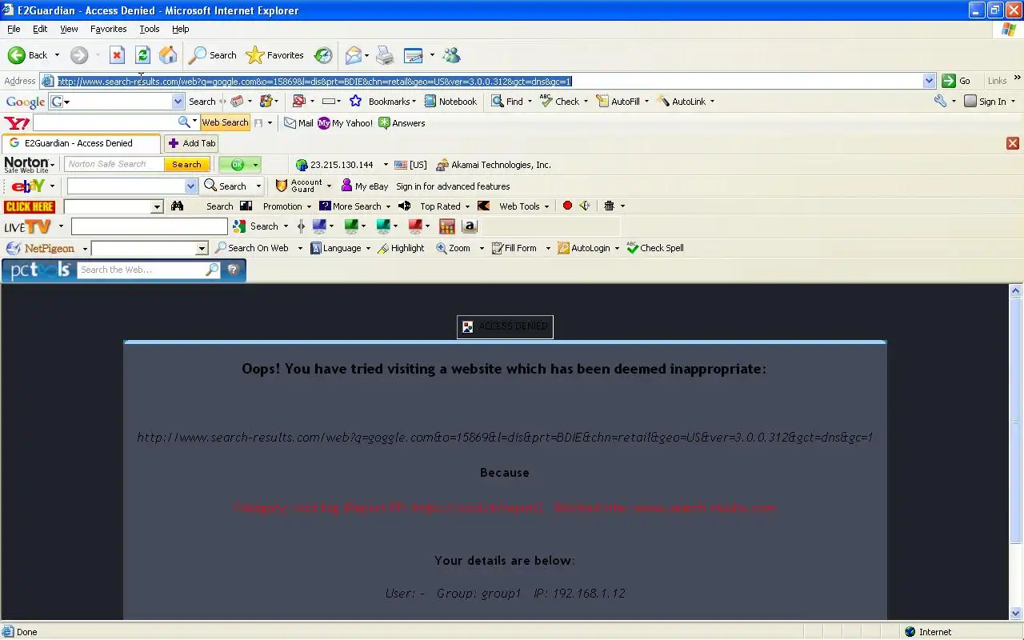This screenshot has width=1024, height=640.
Task: Toggle Google AutoLink
Action: [682, 102]
